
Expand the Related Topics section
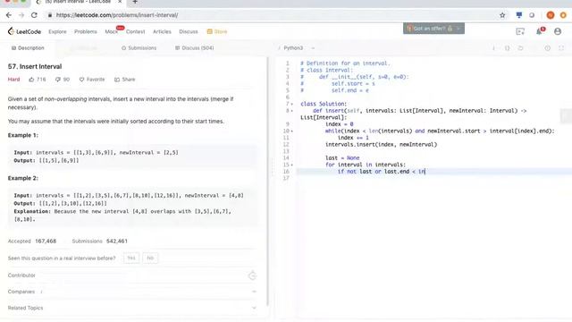254,308
